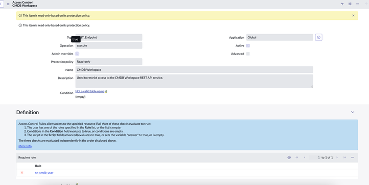
Task: Click the Admin overrides field label
Action: click(62, 54)
